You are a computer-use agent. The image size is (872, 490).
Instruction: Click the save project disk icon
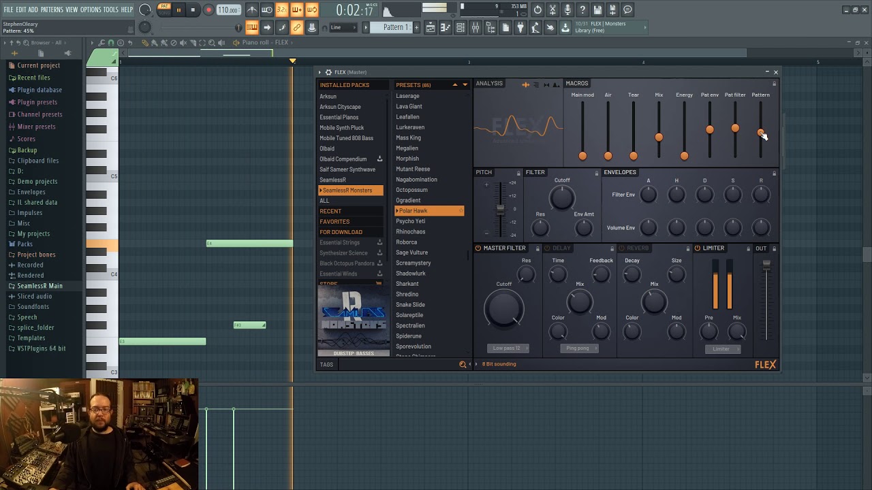click(x=597, y=10)
